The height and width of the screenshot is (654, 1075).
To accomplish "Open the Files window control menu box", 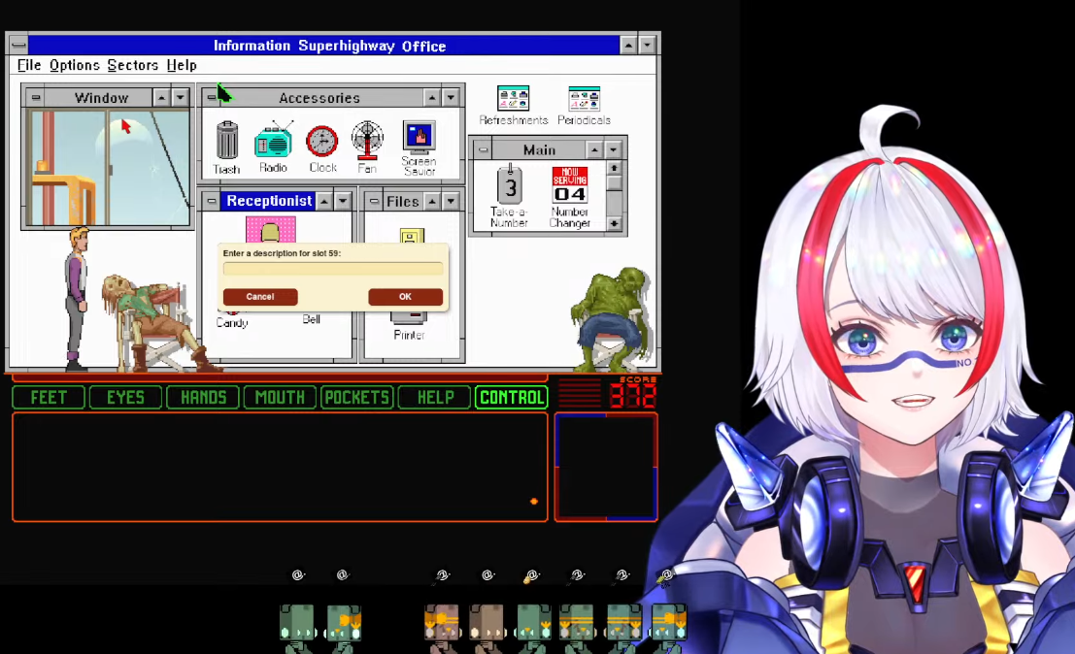I will pos(374,201).
